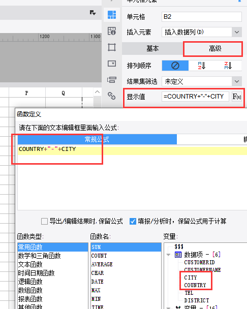Screen dimensions: 247x309
Task: Switch to the 高级 tab
Action: point(215,48)
